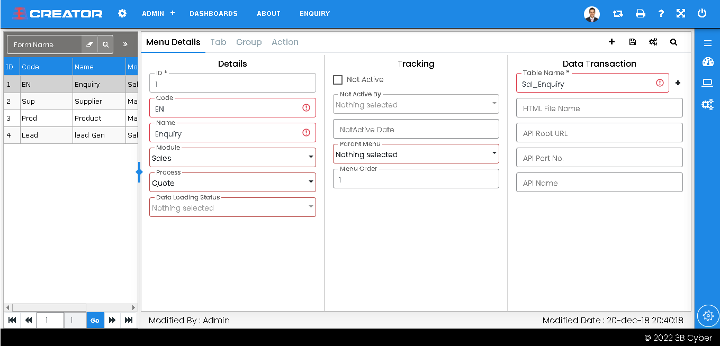Open the help question mark icon

(661, 14)
